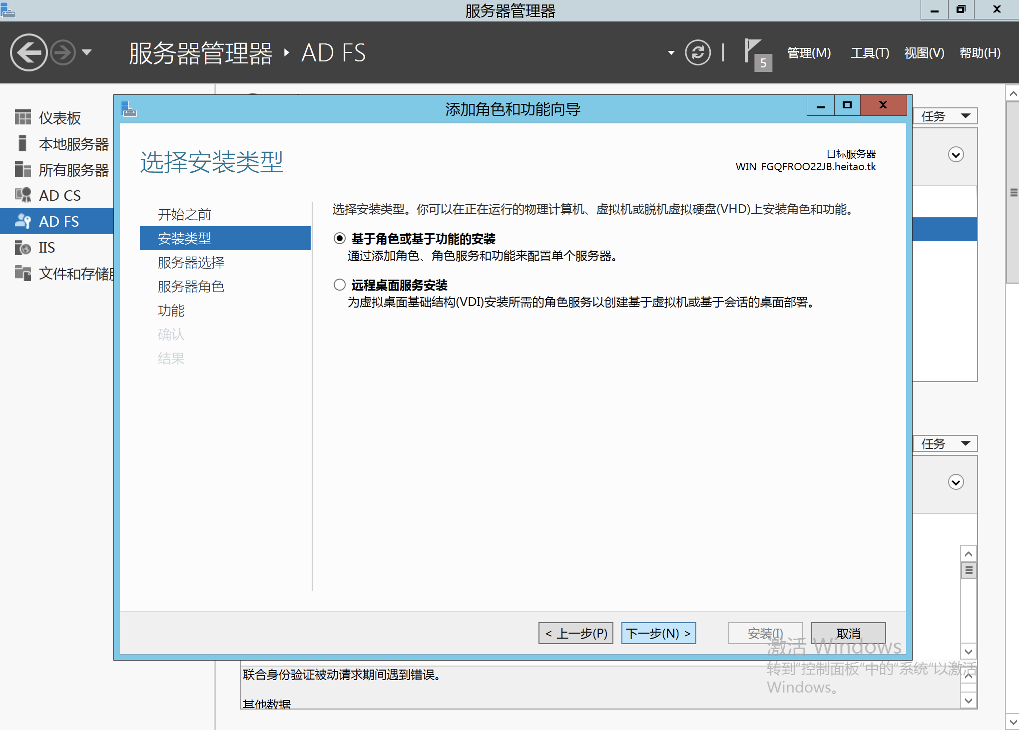Open the upper 任务 dropdown
The height and width of the screenshot is (730, 1019).
pos(945,116)
